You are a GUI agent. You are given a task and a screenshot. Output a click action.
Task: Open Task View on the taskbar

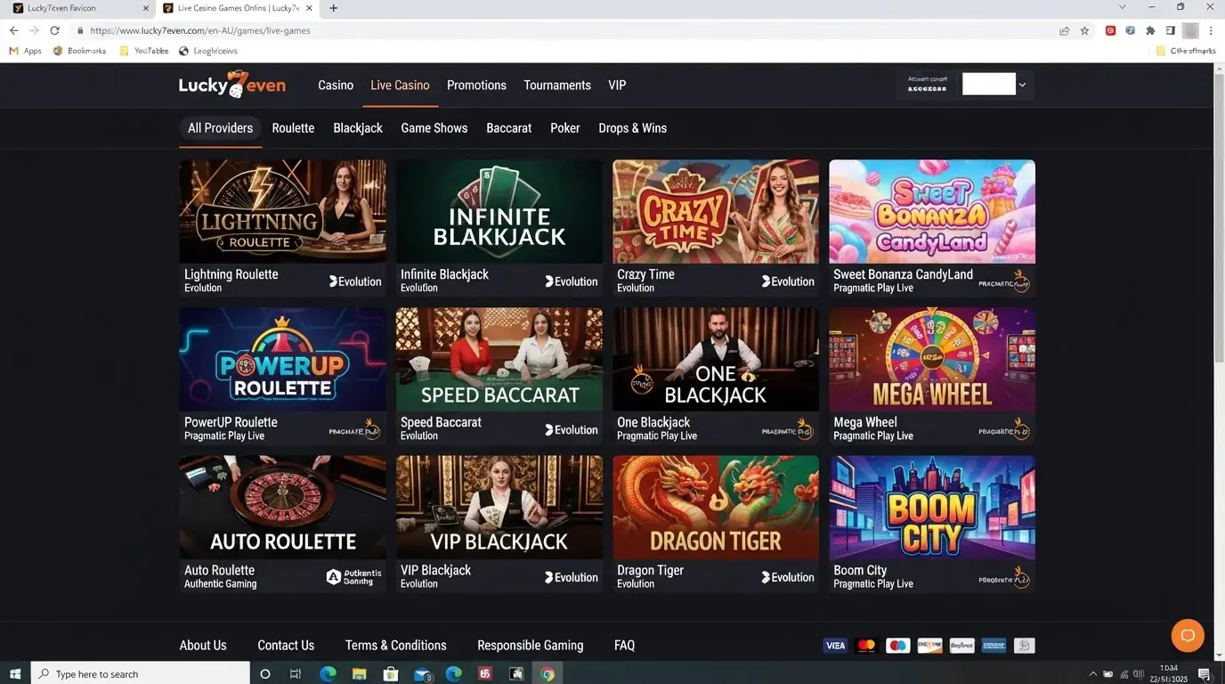(x=296, y=674)
